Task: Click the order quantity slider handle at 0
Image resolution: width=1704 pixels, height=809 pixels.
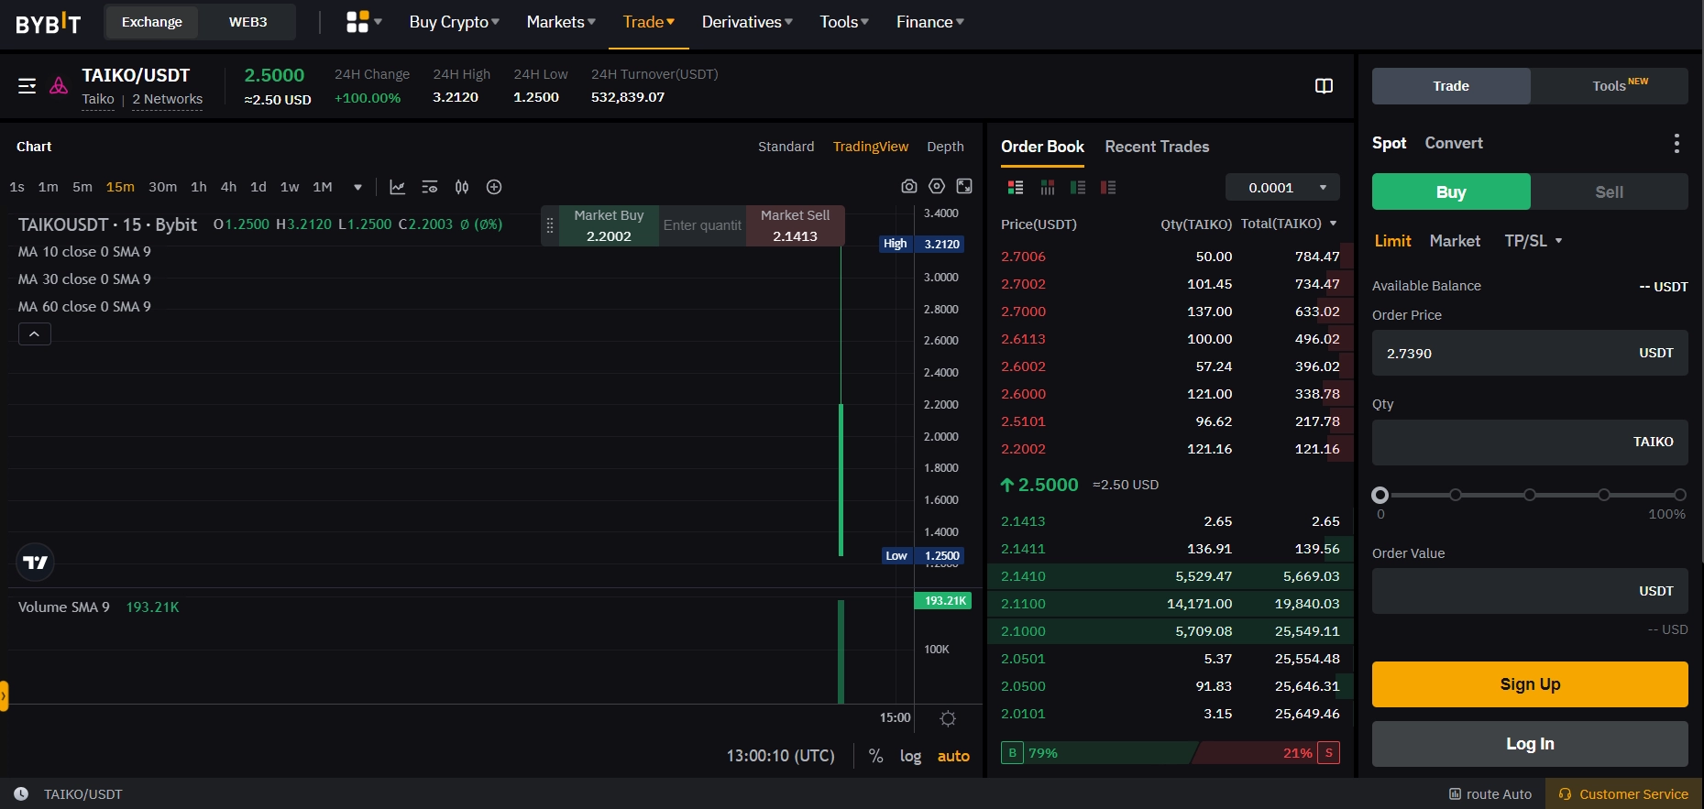Action: click(x=1380, y=495)
